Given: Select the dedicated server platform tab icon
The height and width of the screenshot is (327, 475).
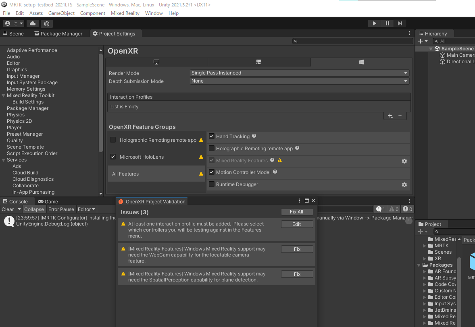Looking at the screenshot, I should pos(259,62).
